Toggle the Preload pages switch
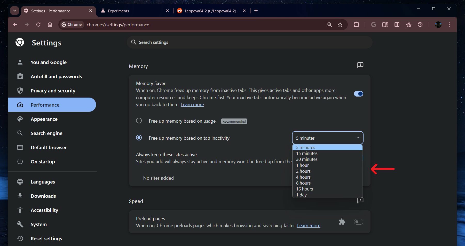 tap(358, 222)
